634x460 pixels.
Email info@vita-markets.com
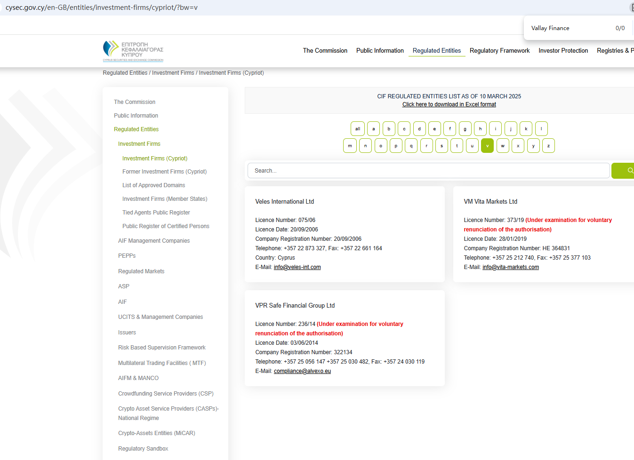pyautogui.click(x=511, y=267)
